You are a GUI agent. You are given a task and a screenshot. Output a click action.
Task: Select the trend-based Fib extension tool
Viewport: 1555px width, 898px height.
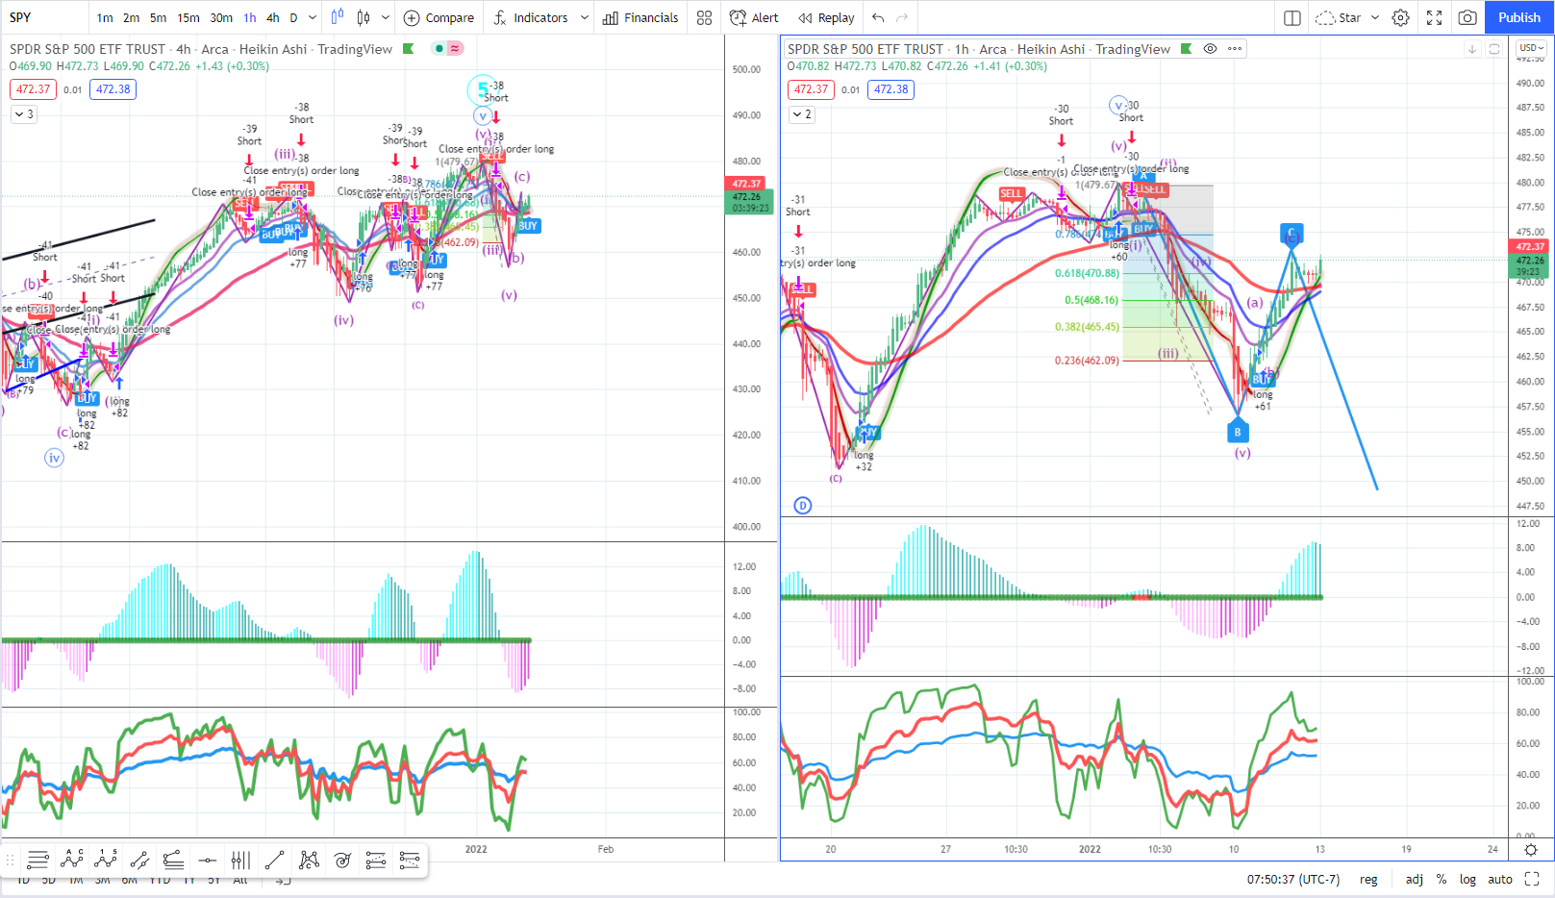(x=376, y=860)
